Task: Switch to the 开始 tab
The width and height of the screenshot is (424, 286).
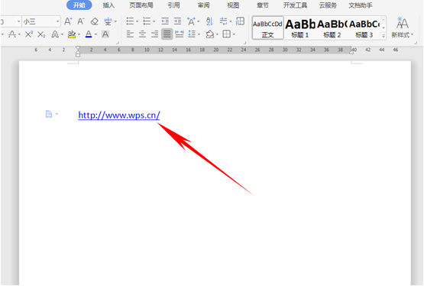Action: pos(79,5)
